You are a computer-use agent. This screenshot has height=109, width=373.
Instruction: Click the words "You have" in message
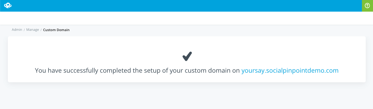click(x=48, y=70)
